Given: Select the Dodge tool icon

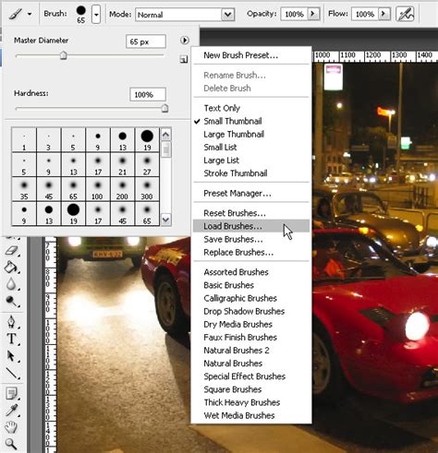Looking at the screenshot, I should pos(12,301).
